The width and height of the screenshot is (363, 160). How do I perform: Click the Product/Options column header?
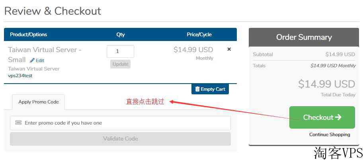[29, 35]
